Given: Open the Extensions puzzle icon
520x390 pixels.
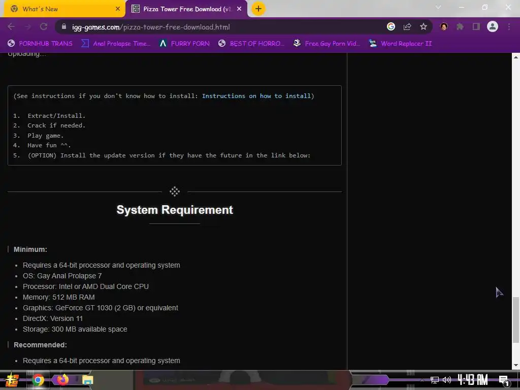Looking at the screenshot, I should (460, 27).
